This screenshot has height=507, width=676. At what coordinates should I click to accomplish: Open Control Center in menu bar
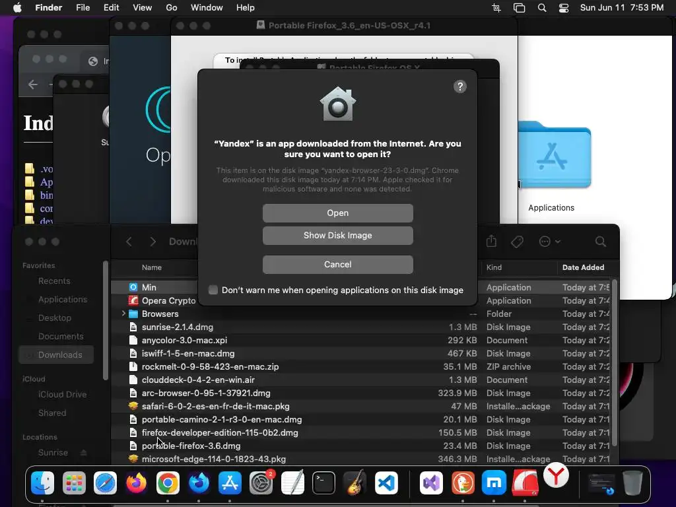point(564,8)
